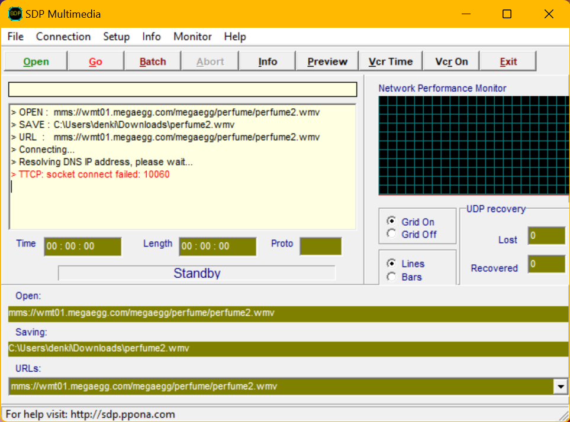The width and height of the screenshot is (570, 422).
Task: Click the Network Performance Monitor graph
Action: pyautogui.click(x=474, y=145)
